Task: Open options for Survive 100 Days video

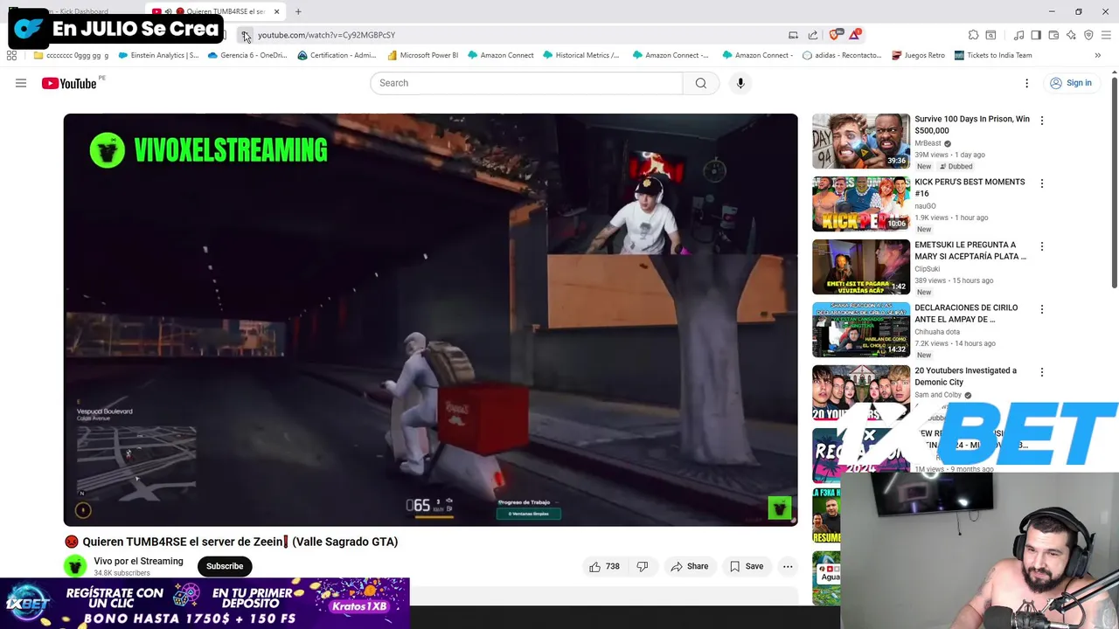Action: point(1041,121)
